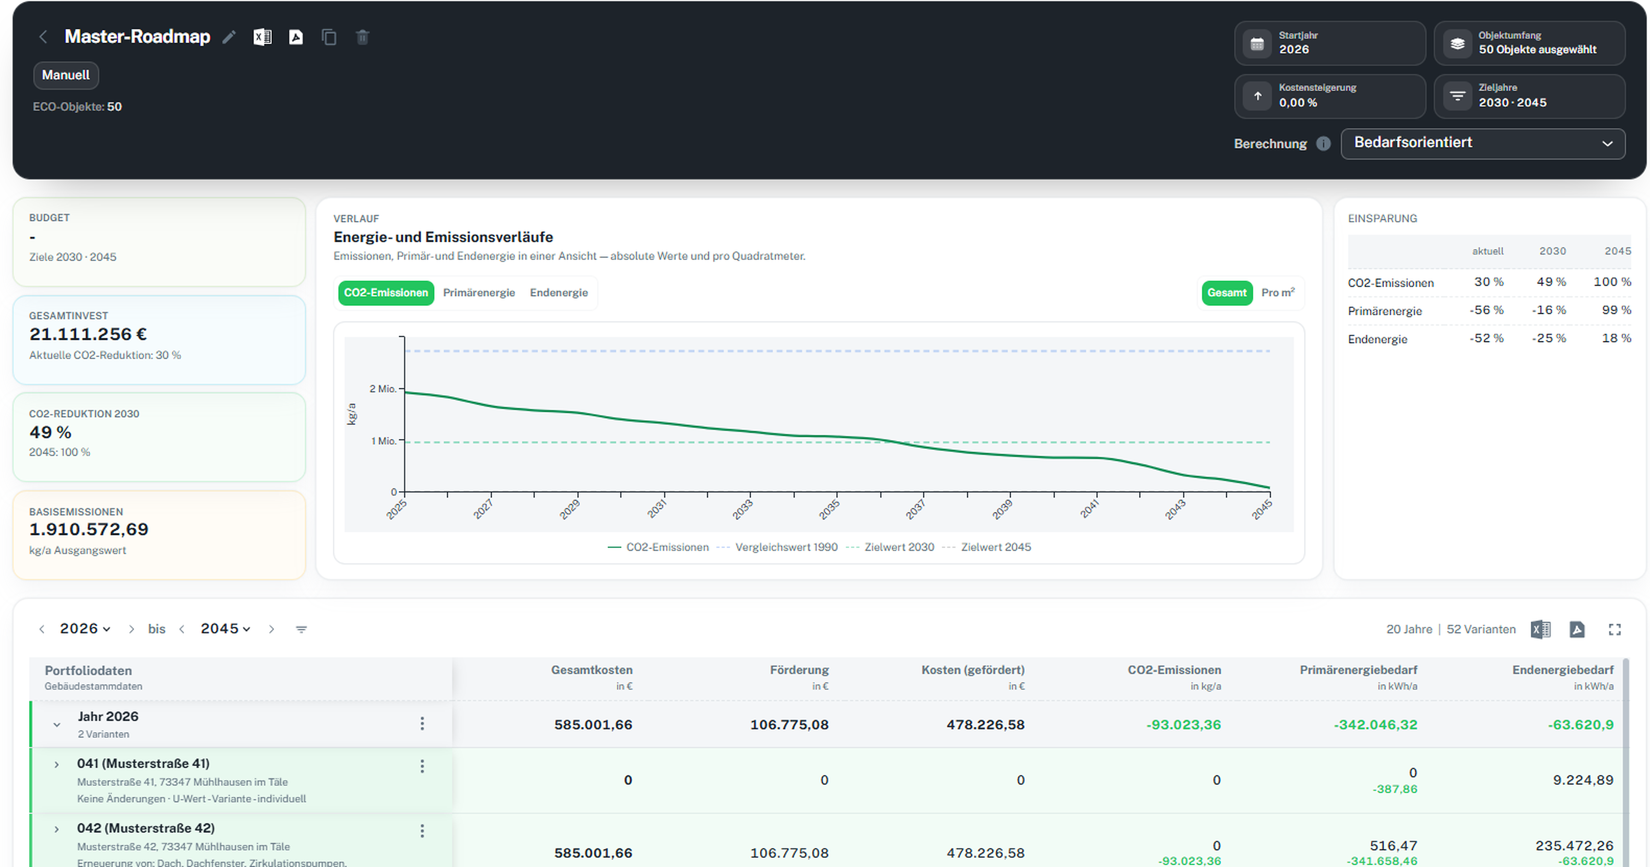Open the Kostensteigerung 0,00 % setting
Screen dimensions: 1650x867
pos(1330,96)
